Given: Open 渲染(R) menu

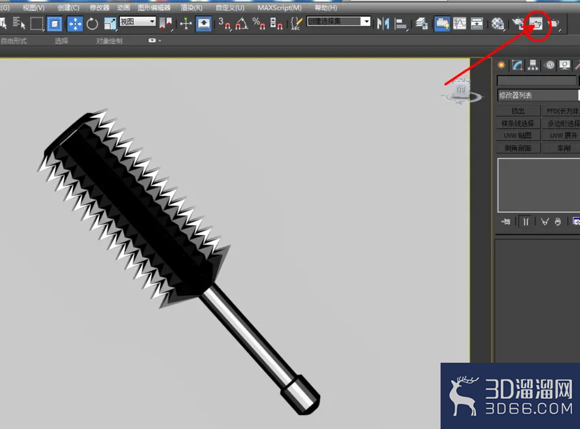Looking at the screenshot, I should [x=192, y=8].
